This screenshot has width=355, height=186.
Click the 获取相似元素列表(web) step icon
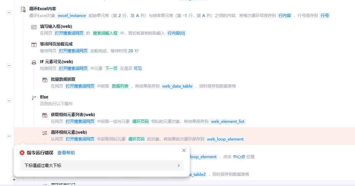pos(45,115)
